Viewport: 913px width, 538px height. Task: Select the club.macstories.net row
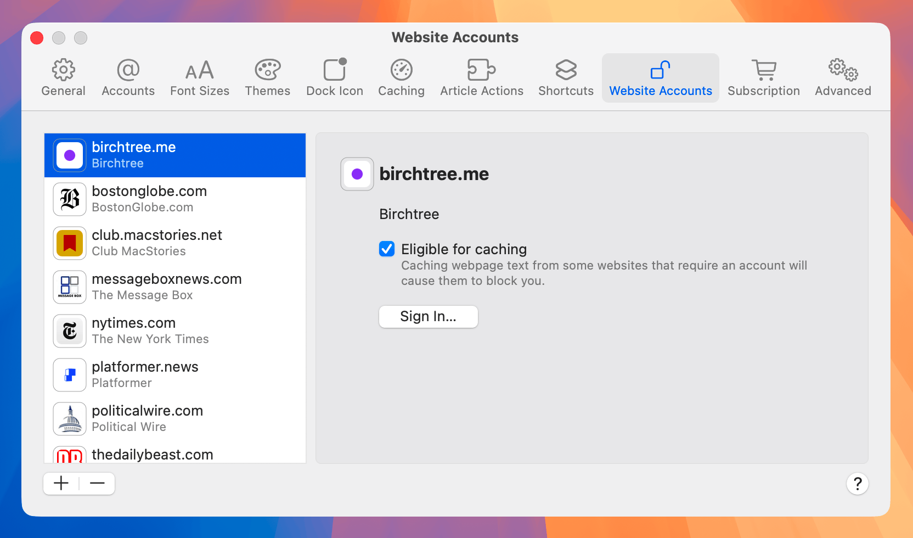[175, 243]
